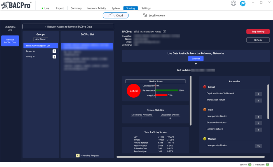Click the network carousel page dot below Ethernet
The height and width of the screenshot is (167, 273).
pyautogui.click(x=196, y=63)
